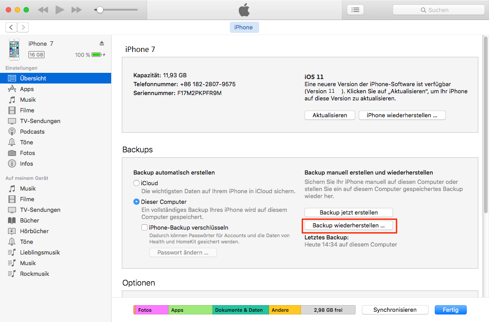Click Backup jetzt erstellen button

(x=349, y=213)
